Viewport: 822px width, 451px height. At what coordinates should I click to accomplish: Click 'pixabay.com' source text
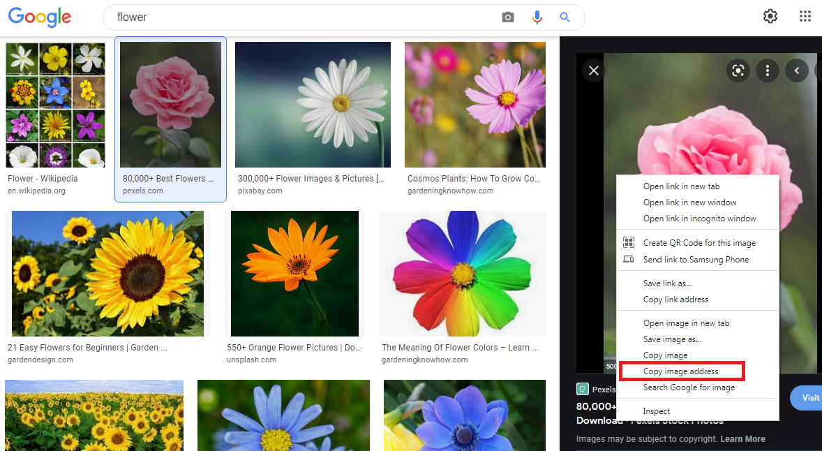pyautogui.click(x=260, y=191)
